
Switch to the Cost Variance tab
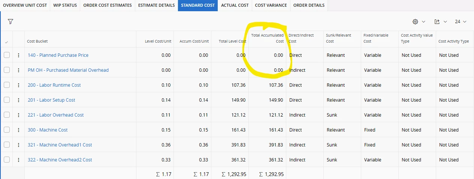point(271,5)
